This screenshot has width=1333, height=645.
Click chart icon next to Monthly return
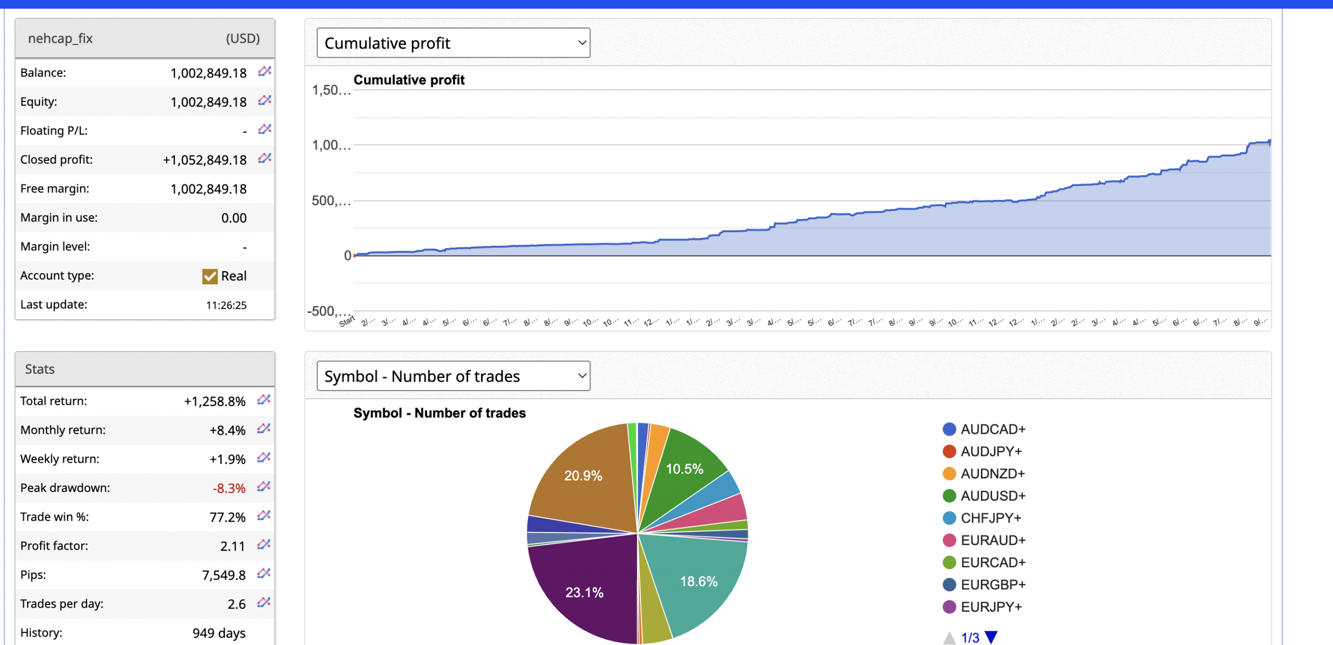[263, 429]
